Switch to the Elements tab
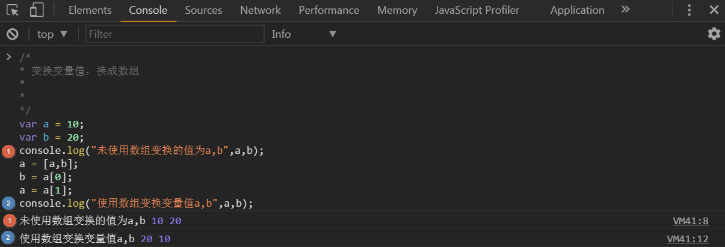The width and height of the screenshot is (725, 247). pos(90,10)
